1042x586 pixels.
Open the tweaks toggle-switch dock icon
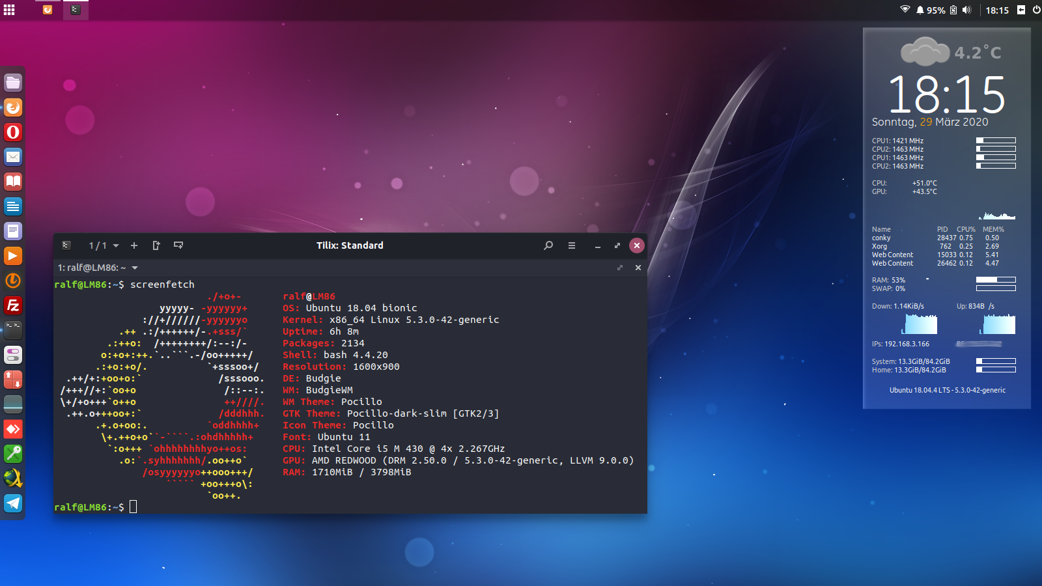tap(13, 355)
